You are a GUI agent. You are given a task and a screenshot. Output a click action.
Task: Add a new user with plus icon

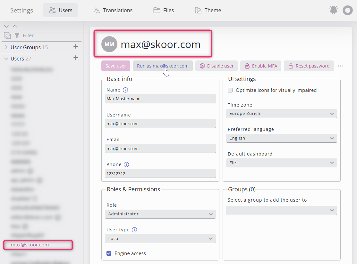pos(76,58)
